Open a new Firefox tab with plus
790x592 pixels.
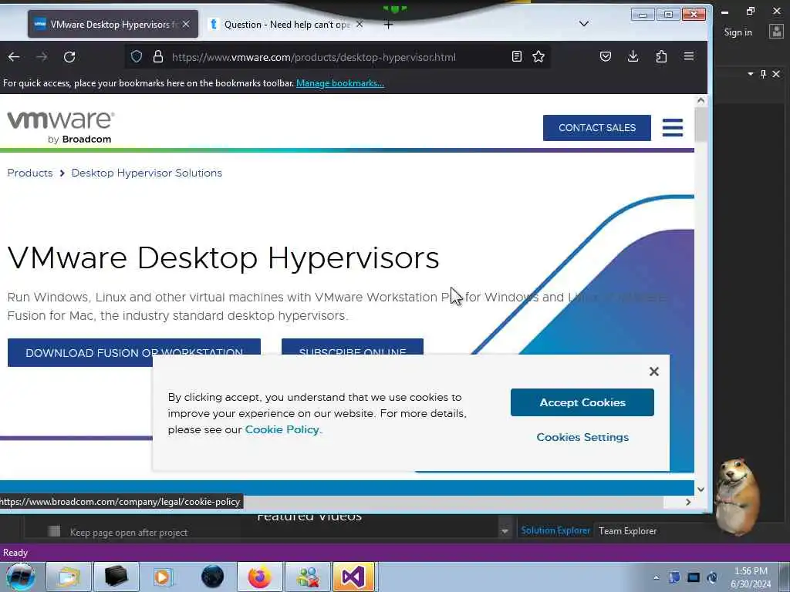[x=388, y=24]
